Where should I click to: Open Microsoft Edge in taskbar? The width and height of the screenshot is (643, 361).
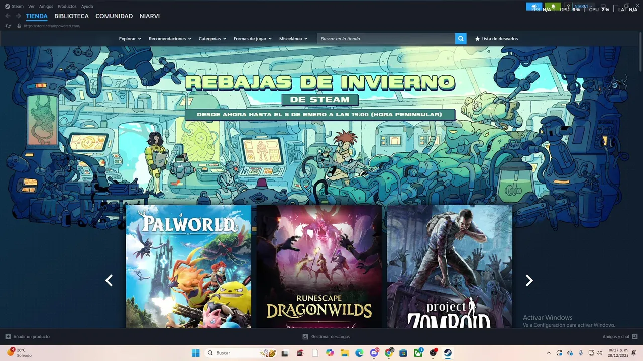pyautogui.click(x=359, y=353)
